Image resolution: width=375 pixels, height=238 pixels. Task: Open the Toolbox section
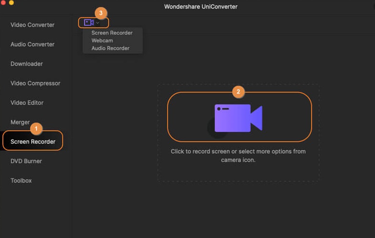(x=21, y=180)
